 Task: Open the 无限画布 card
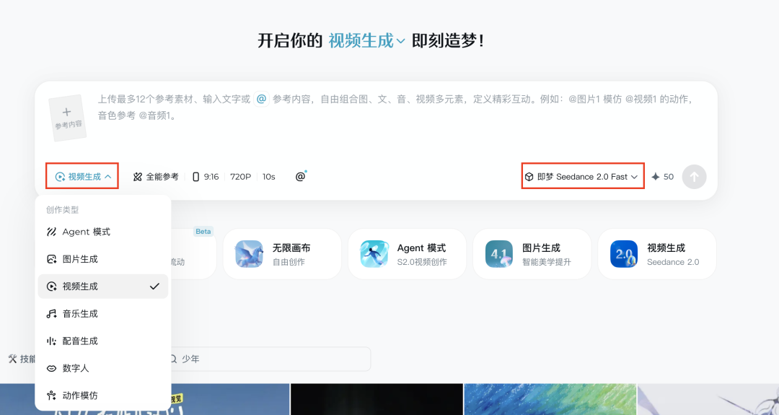282,254
